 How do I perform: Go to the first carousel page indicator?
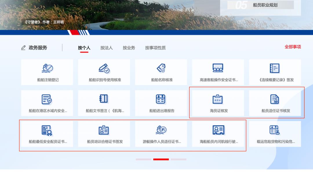click(x=143, y=159)
